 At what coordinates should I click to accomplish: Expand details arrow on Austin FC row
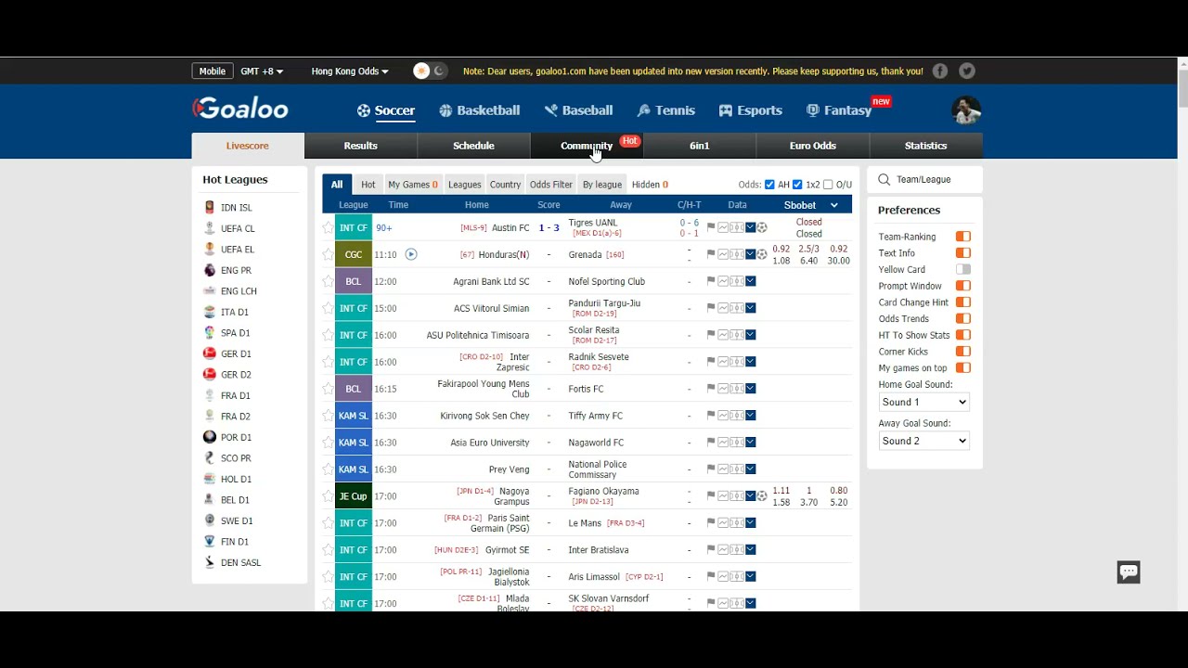(750, 227)
